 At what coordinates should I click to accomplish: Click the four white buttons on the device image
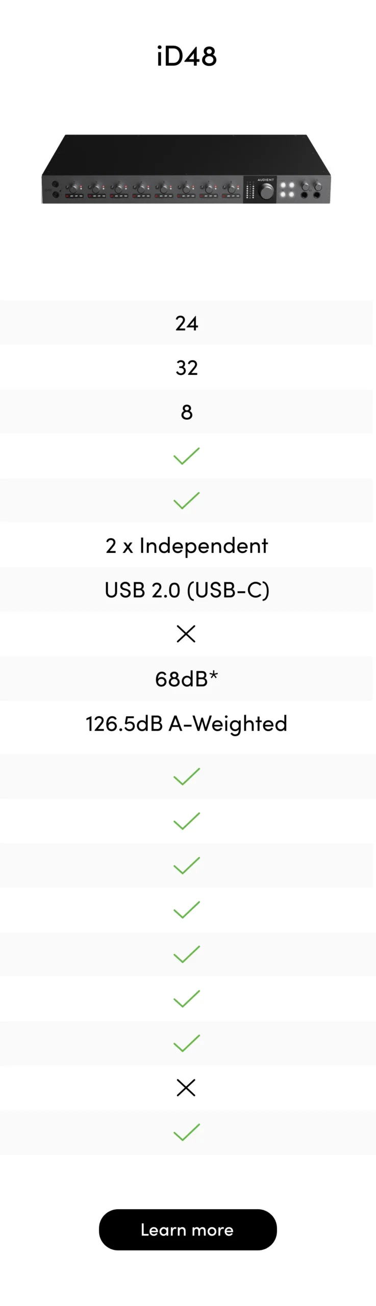[x=287, y=190]
